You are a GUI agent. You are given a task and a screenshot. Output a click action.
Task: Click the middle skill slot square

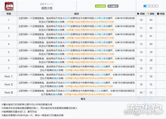point(151,6)
